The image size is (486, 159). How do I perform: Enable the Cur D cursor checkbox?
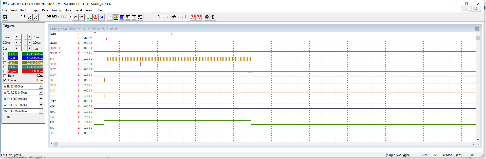click(x=5, y=67)
